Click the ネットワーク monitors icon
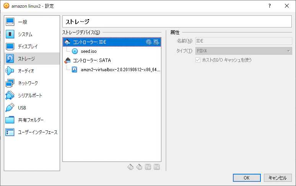The height and width of the screenshot is (186, 296). [10, 83]
